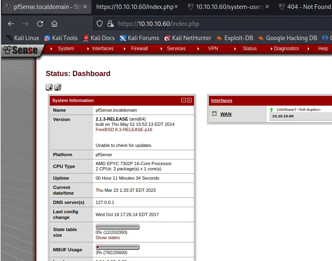
Task: Click the pfSense logo
Action: pos(21,51)
